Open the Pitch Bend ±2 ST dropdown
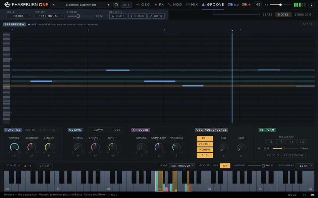The image size is (318, 198). coord(305,166)
